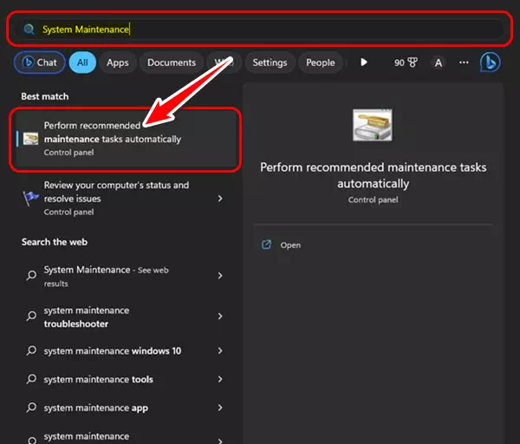
Task: Open Review your computer's status and resolve issues
Action: (126, 199)
